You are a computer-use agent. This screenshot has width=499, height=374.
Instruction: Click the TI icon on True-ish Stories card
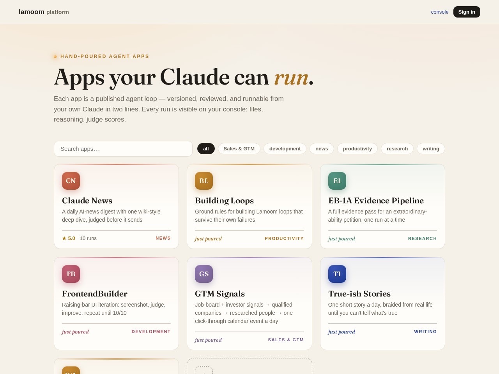tap(337, 274)
